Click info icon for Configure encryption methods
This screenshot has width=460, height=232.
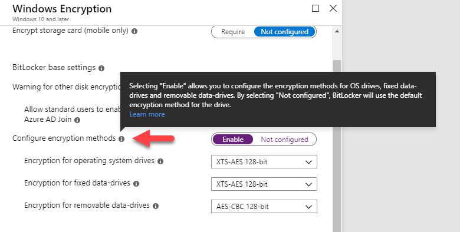click(x=121, y=139)
